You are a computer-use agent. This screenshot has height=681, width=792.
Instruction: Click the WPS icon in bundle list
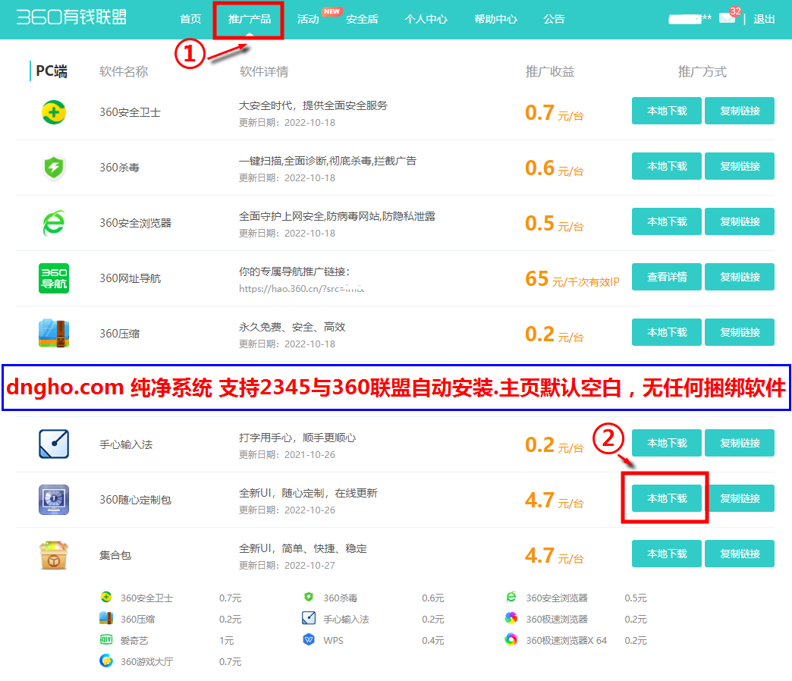[309, 639]
